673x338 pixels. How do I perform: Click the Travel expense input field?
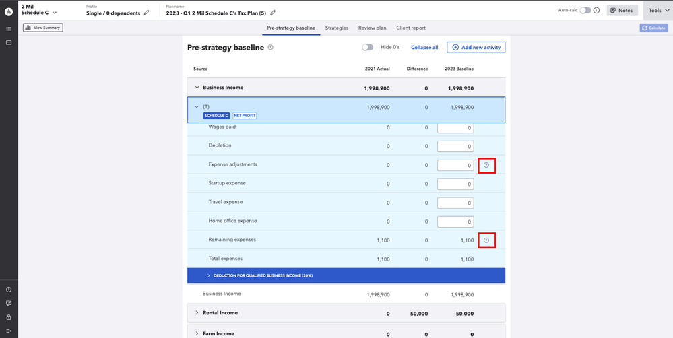point(455,203)
